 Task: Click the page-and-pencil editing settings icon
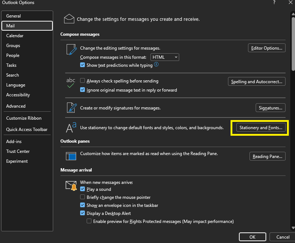pos(71,50)
